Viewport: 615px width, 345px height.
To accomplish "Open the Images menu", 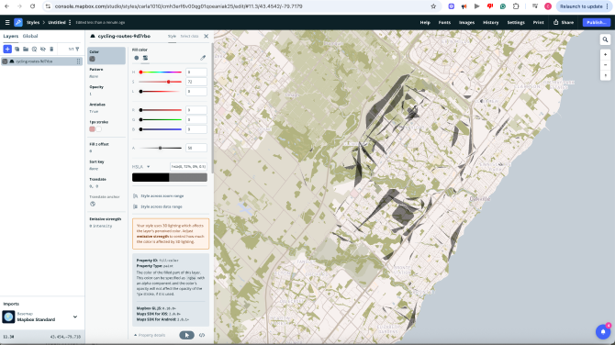I will tap(466, 22).
